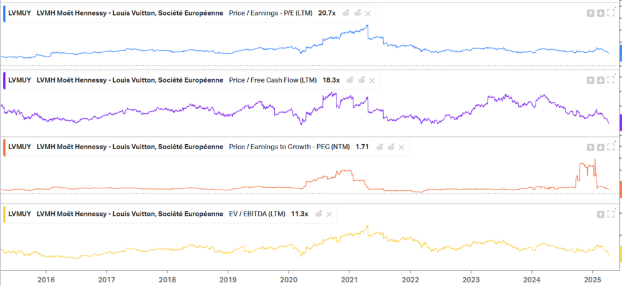
Task: Move the Price / Free Cash Flow pane down
Action: point(601,80)
